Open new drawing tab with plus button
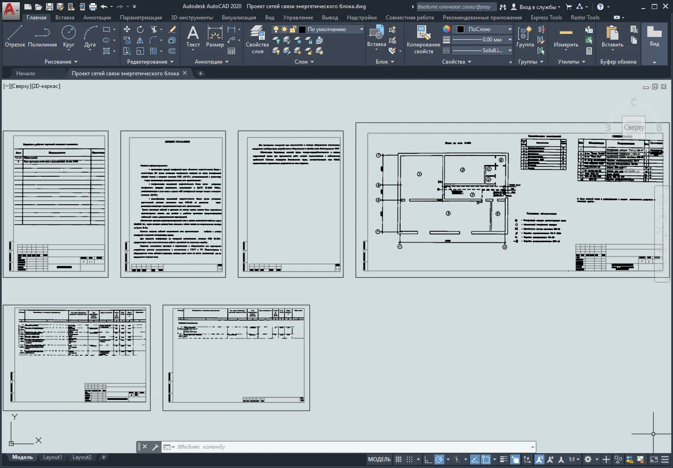 pyautogui.click(x=201, y=73)
